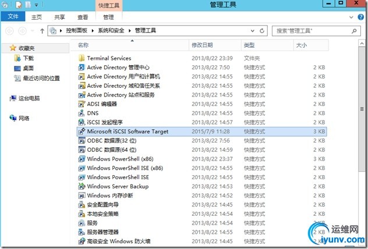
Task: Click the 快捷工具 contextual tab header
Action: tap(109, 5)
